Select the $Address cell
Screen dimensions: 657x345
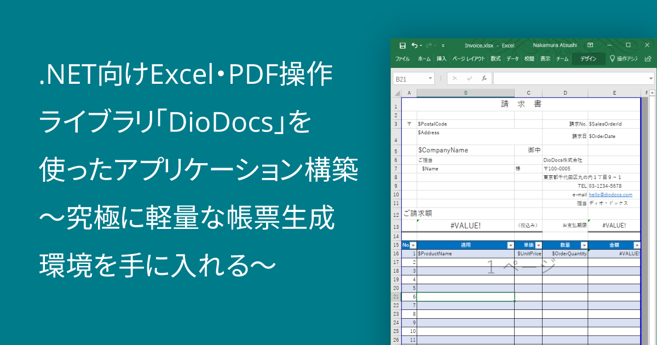coord(465,136)
